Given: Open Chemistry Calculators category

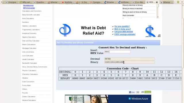Looking at the screenshot, I should click(30, 74).
